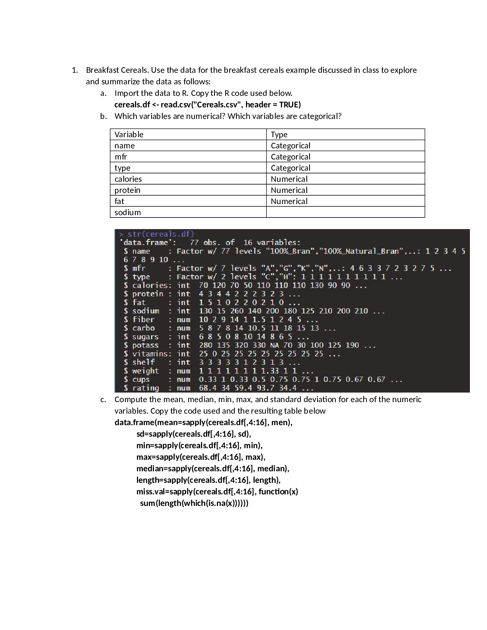Click the question b text about numerical variables
Screen dimensions: 487x630
228,116
